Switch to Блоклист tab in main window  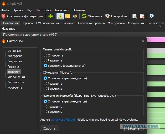(69, 23)
